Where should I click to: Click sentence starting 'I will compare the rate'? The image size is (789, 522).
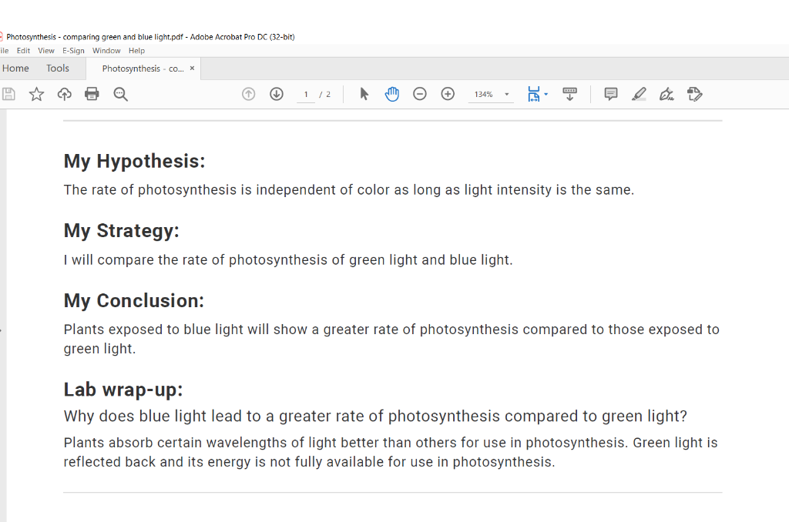(288, 260)
